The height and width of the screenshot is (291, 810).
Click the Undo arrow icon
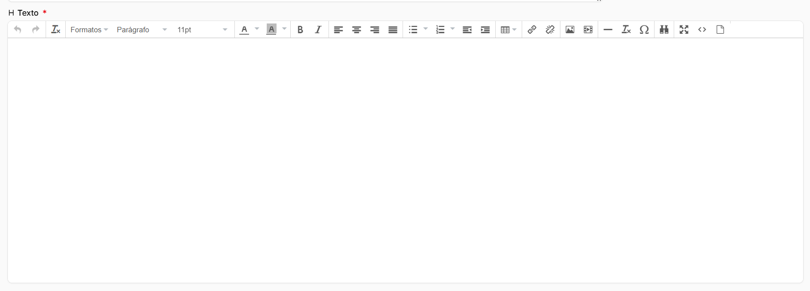click(18, 30)
